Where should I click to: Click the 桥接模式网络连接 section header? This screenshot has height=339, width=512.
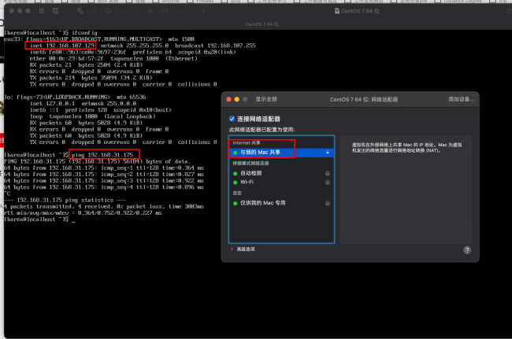(250, 164)
